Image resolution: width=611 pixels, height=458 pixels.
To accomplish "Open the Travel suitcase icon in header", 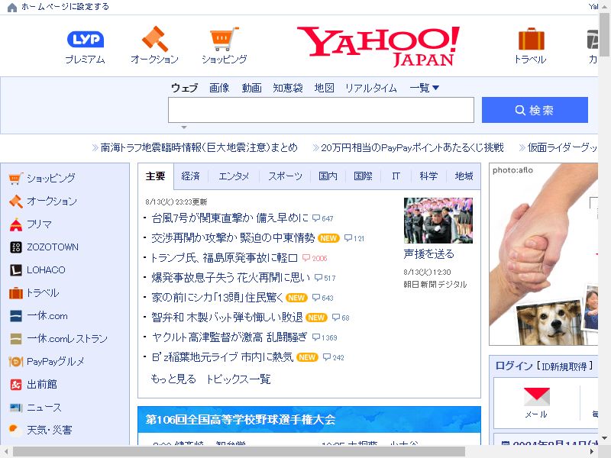I will tap(531, 39).
